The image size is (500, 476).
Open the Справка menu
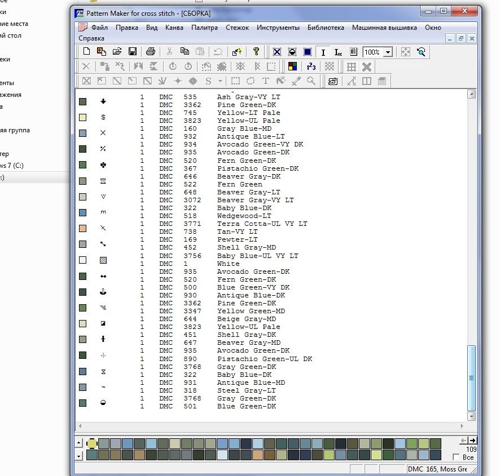coord(91,38)
